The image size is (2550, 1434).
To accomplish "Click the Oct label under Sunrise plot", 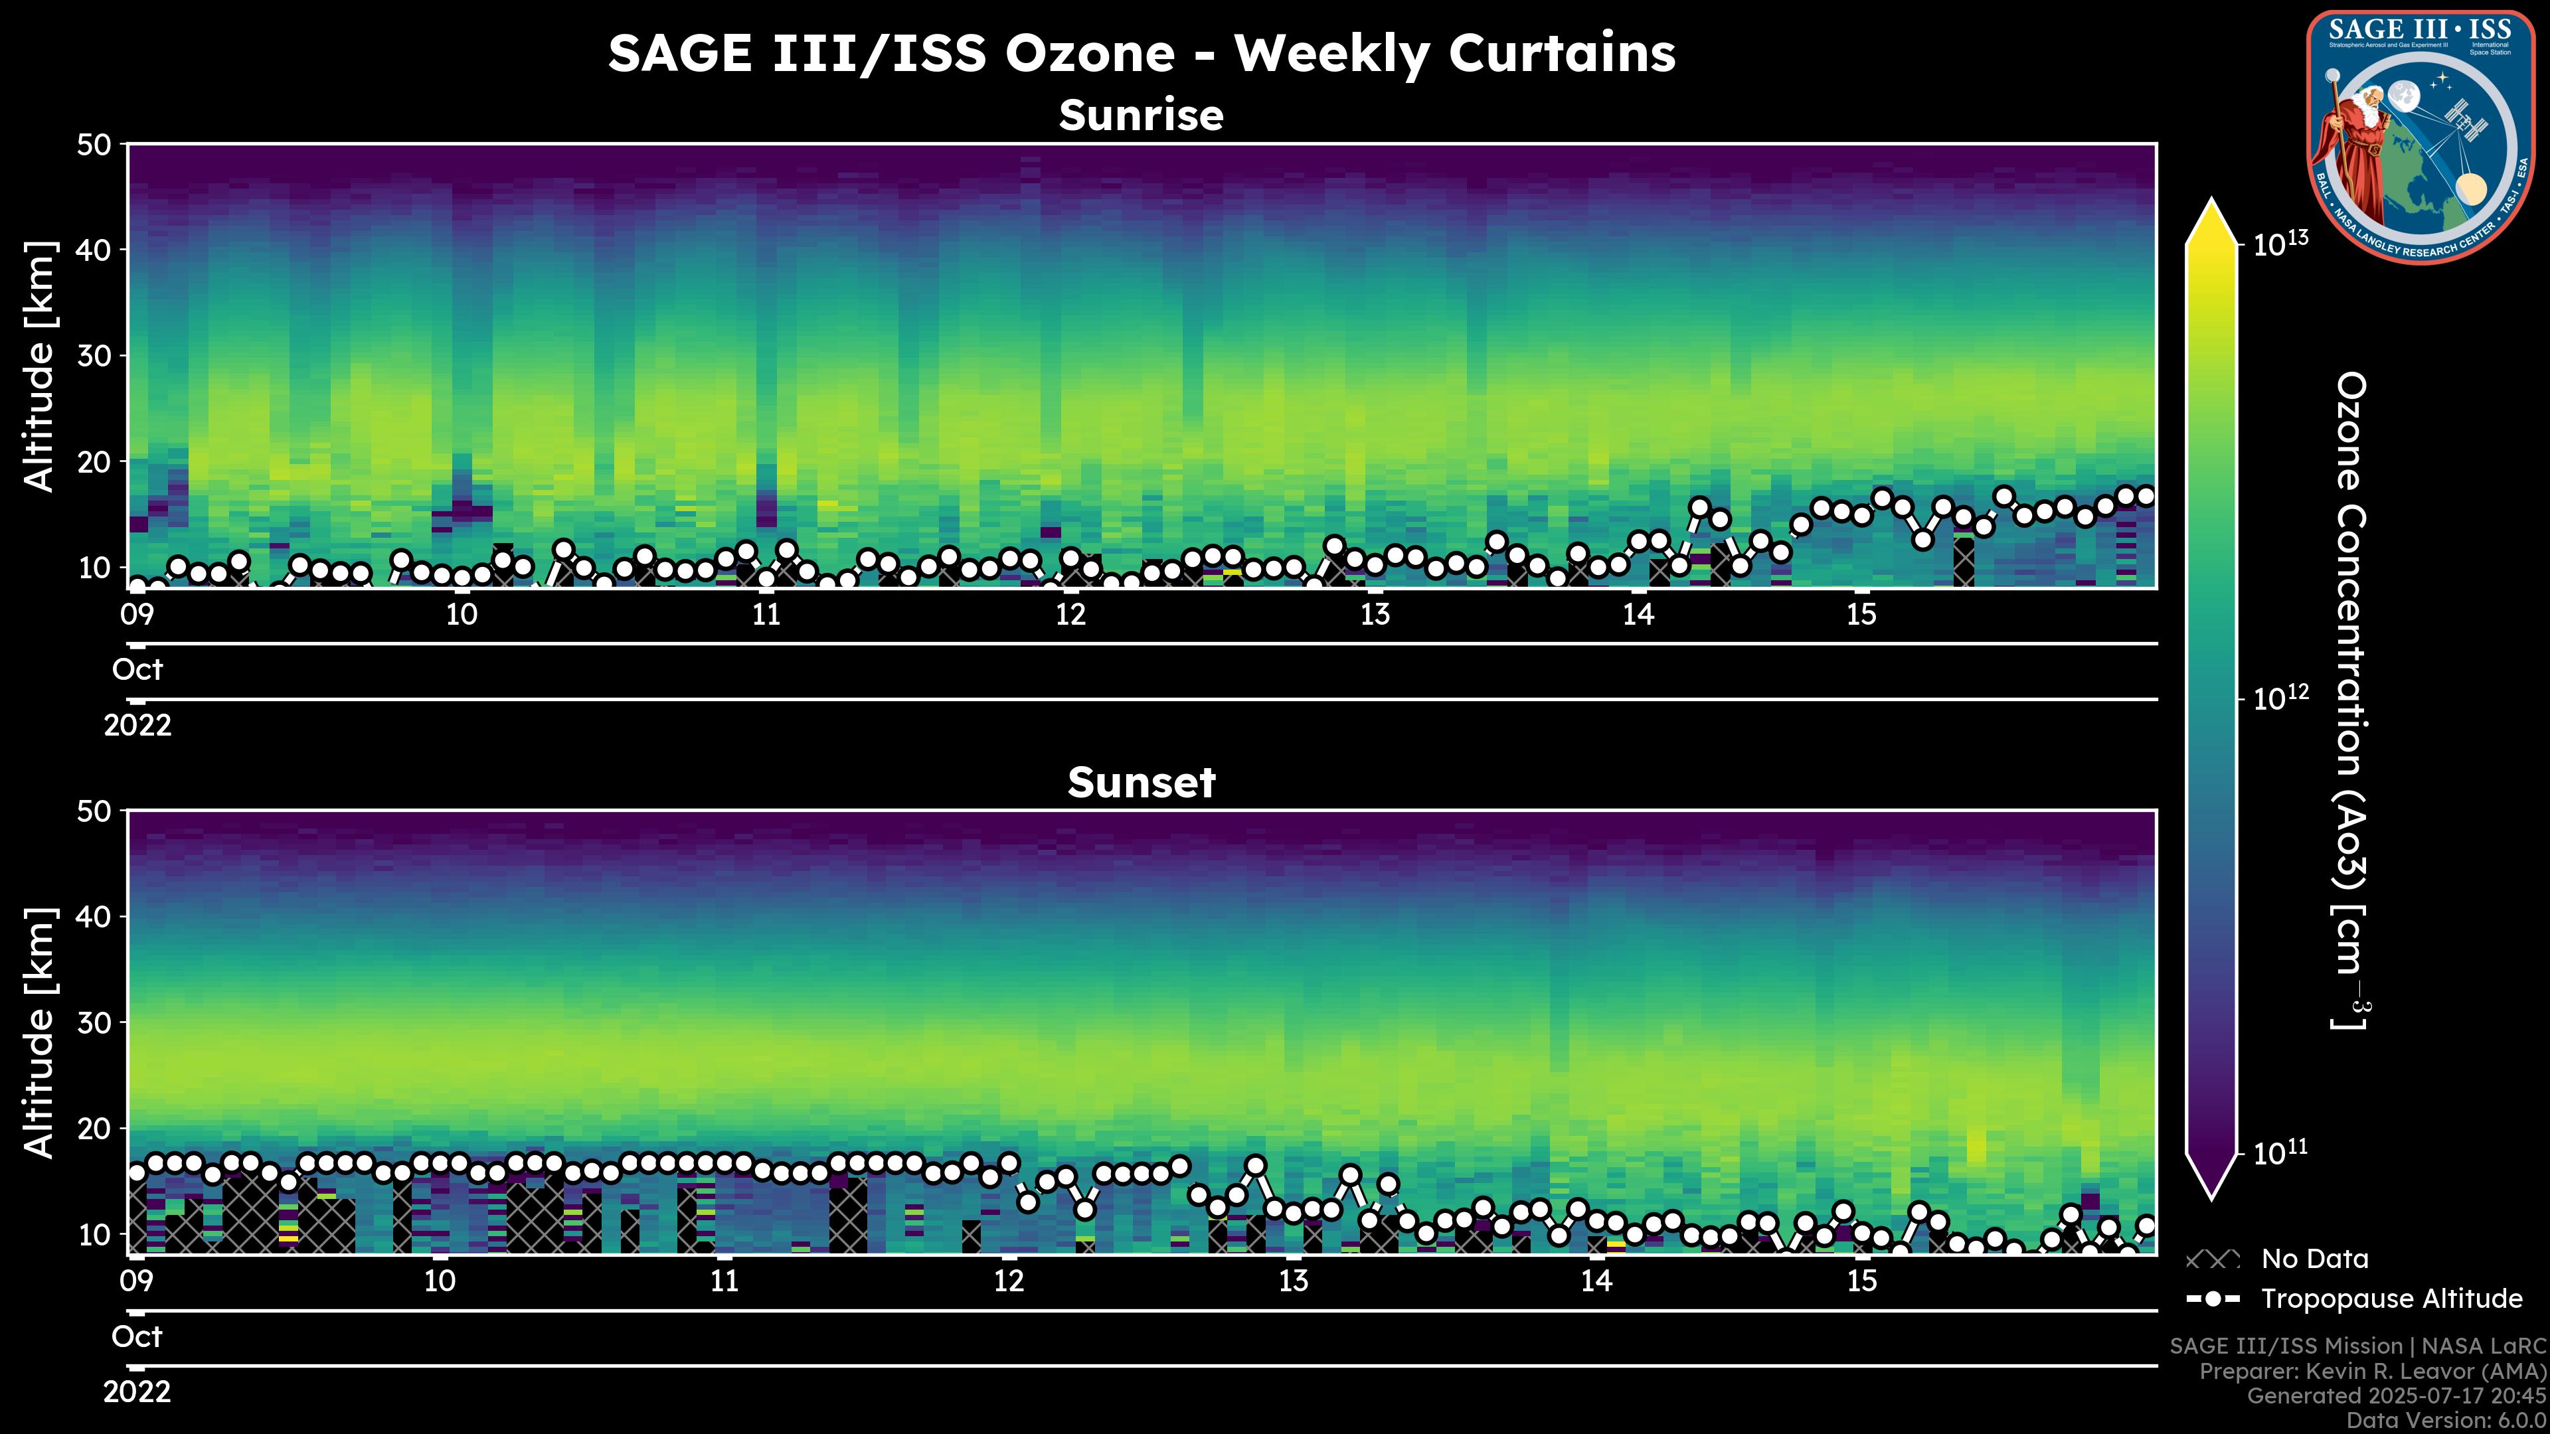I will point(137,670).
